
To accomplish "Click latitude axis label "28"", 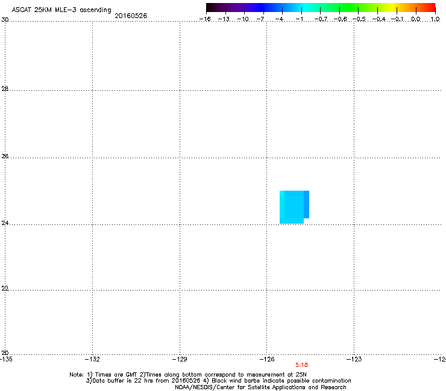I will tap(5, 88).
